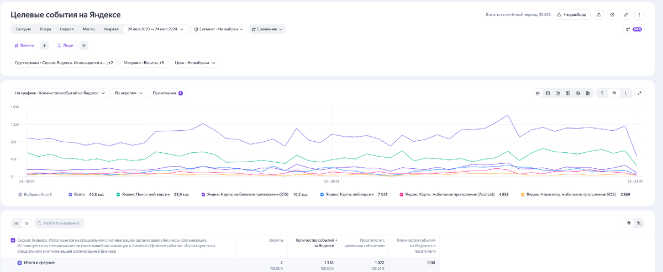Select the Вчера period tab
663x272 pixels.
tap(45, 29)
